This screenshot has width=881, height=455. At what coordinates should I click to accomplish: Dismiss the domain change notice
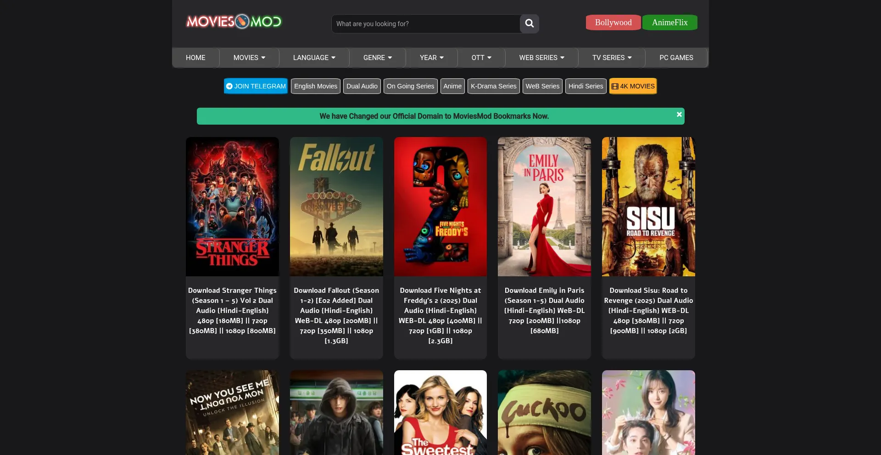pyautogui.click(x=679, y=114)
